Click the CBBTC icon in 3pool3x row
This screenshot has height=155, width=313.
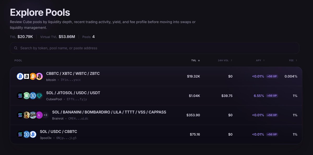click(x=33, y=134)
